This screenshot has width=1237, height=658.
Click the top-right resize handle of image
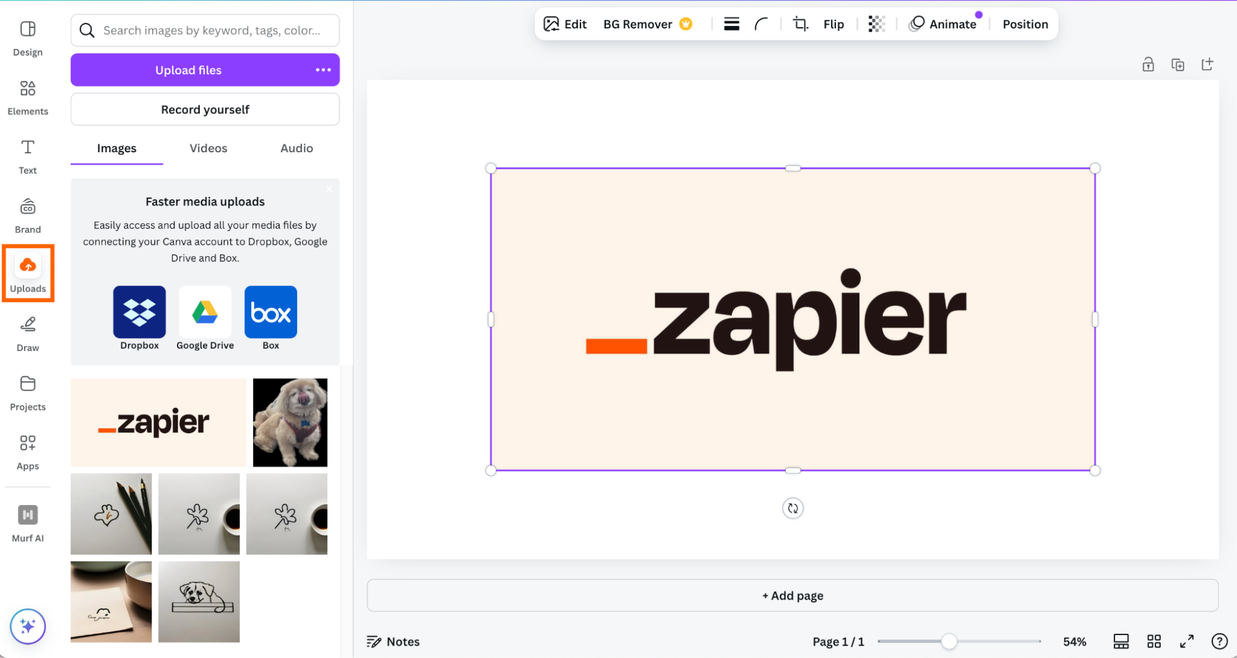tap(1095, 168)
